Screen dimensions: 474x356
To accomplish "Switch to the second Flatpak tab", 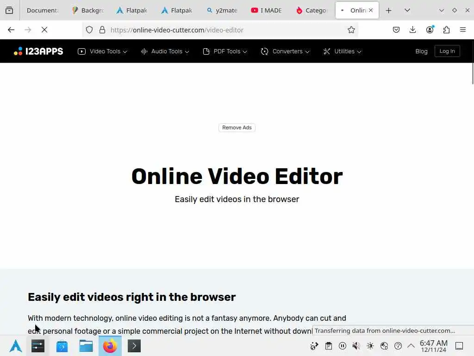I will click(x=177, y=10).
